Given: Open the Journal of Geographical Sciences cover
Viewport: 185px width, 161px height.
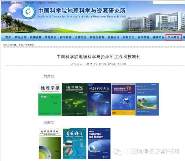Looking at the screenshot, I should 147,99.
